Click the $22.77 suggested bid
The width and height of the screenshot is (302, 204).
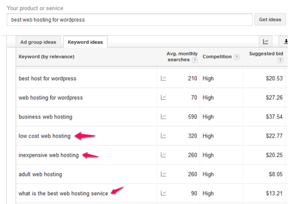click(274, 136)
